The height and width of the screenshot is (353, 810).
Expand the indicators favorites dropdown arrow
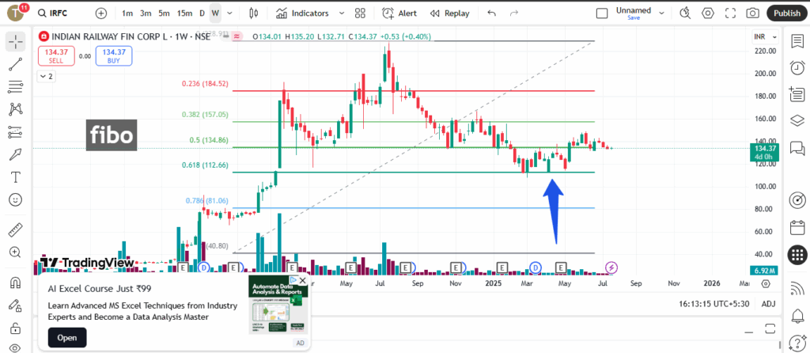tap(342, 13)
